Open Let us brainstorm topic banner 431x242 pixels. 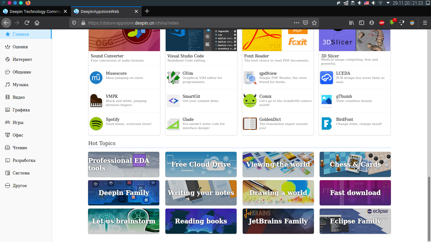click(x=124, y=221)
